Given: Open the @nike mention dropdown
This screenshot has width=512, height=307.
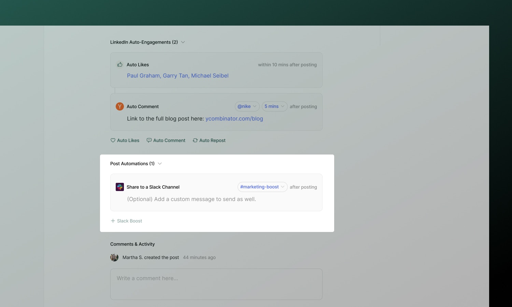Looking at the screenshot, I should 247,106.
